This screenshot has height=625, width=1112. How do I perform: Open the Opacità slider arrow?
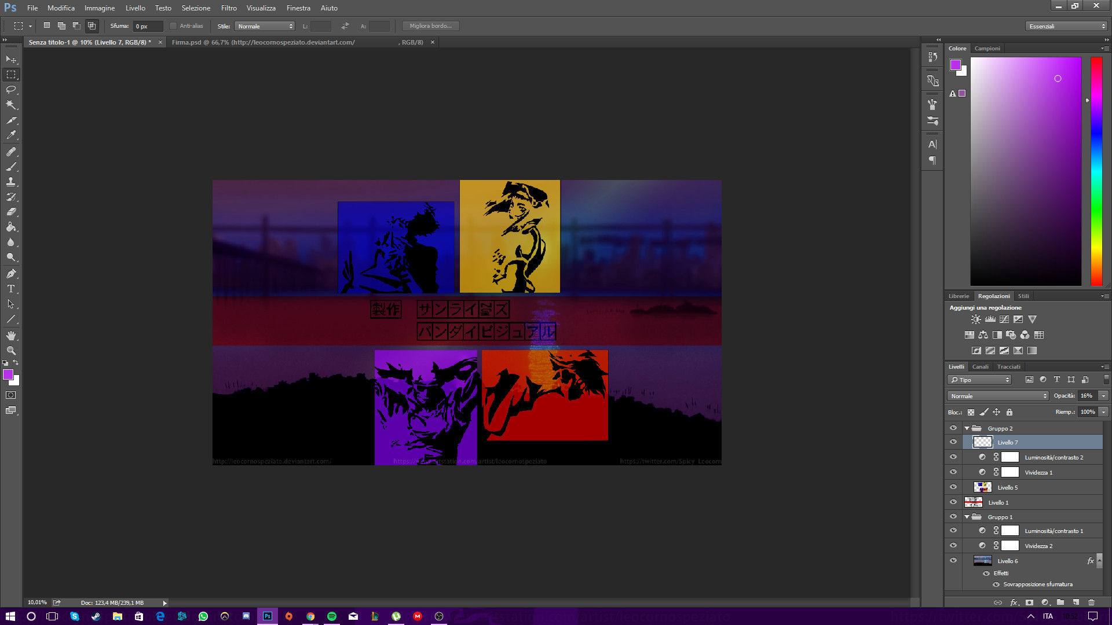tap(1103, 396)
